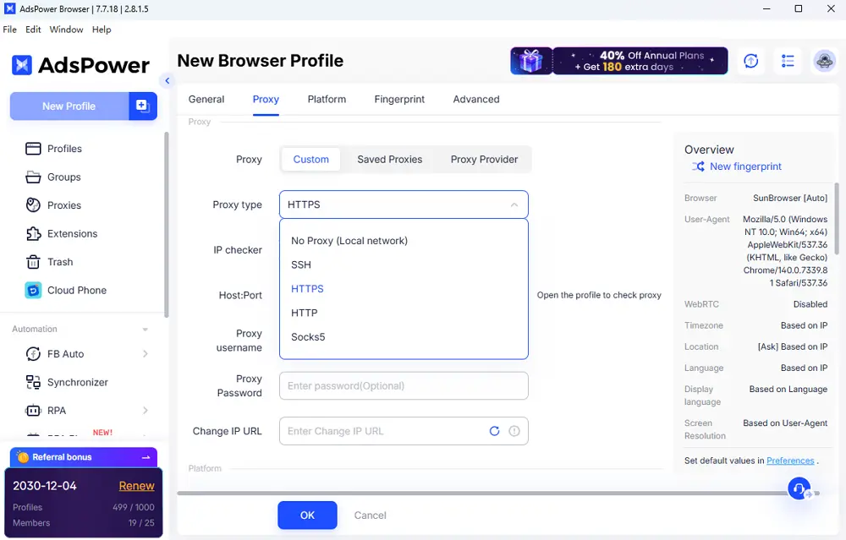Screen dimensions: 846x540
Task: Open the Trash bin icon
Action: 34,262
